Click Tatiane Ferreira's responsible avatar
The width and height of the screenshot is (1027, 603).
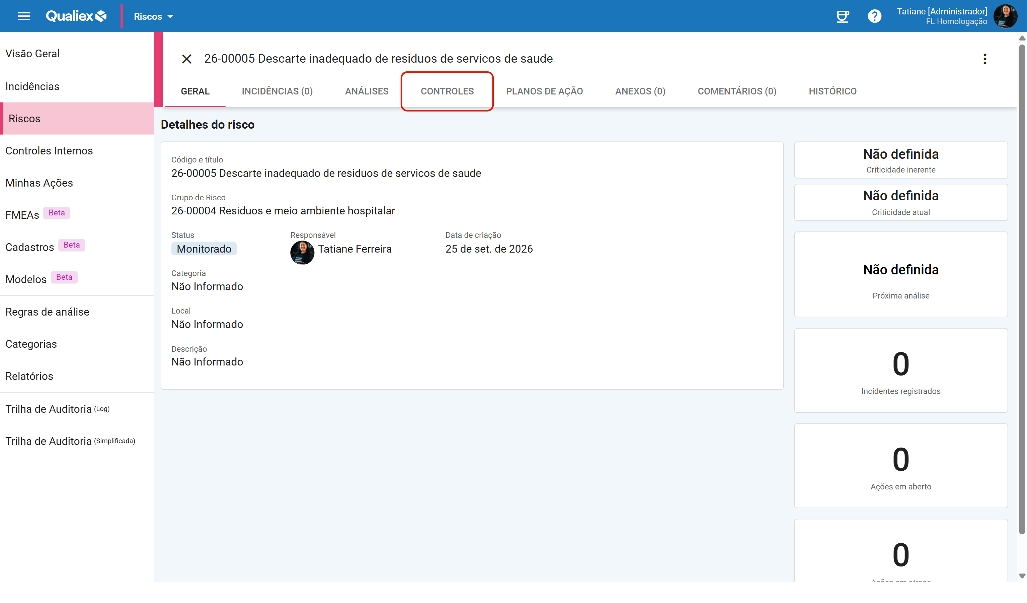(302, 252)
